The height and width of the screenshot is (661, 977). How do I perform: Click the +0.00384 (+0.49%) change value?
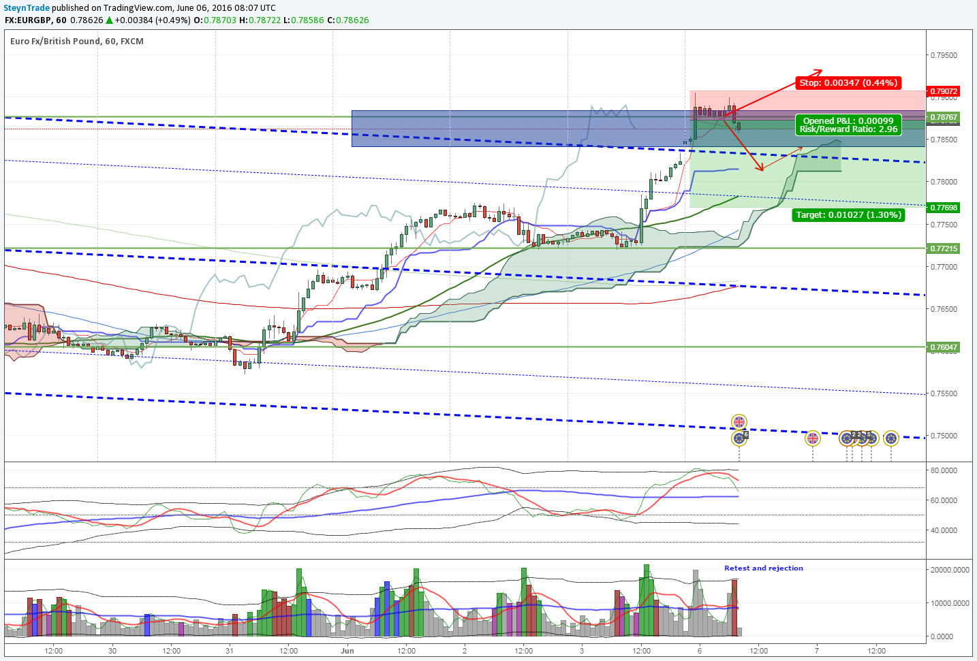153,20
